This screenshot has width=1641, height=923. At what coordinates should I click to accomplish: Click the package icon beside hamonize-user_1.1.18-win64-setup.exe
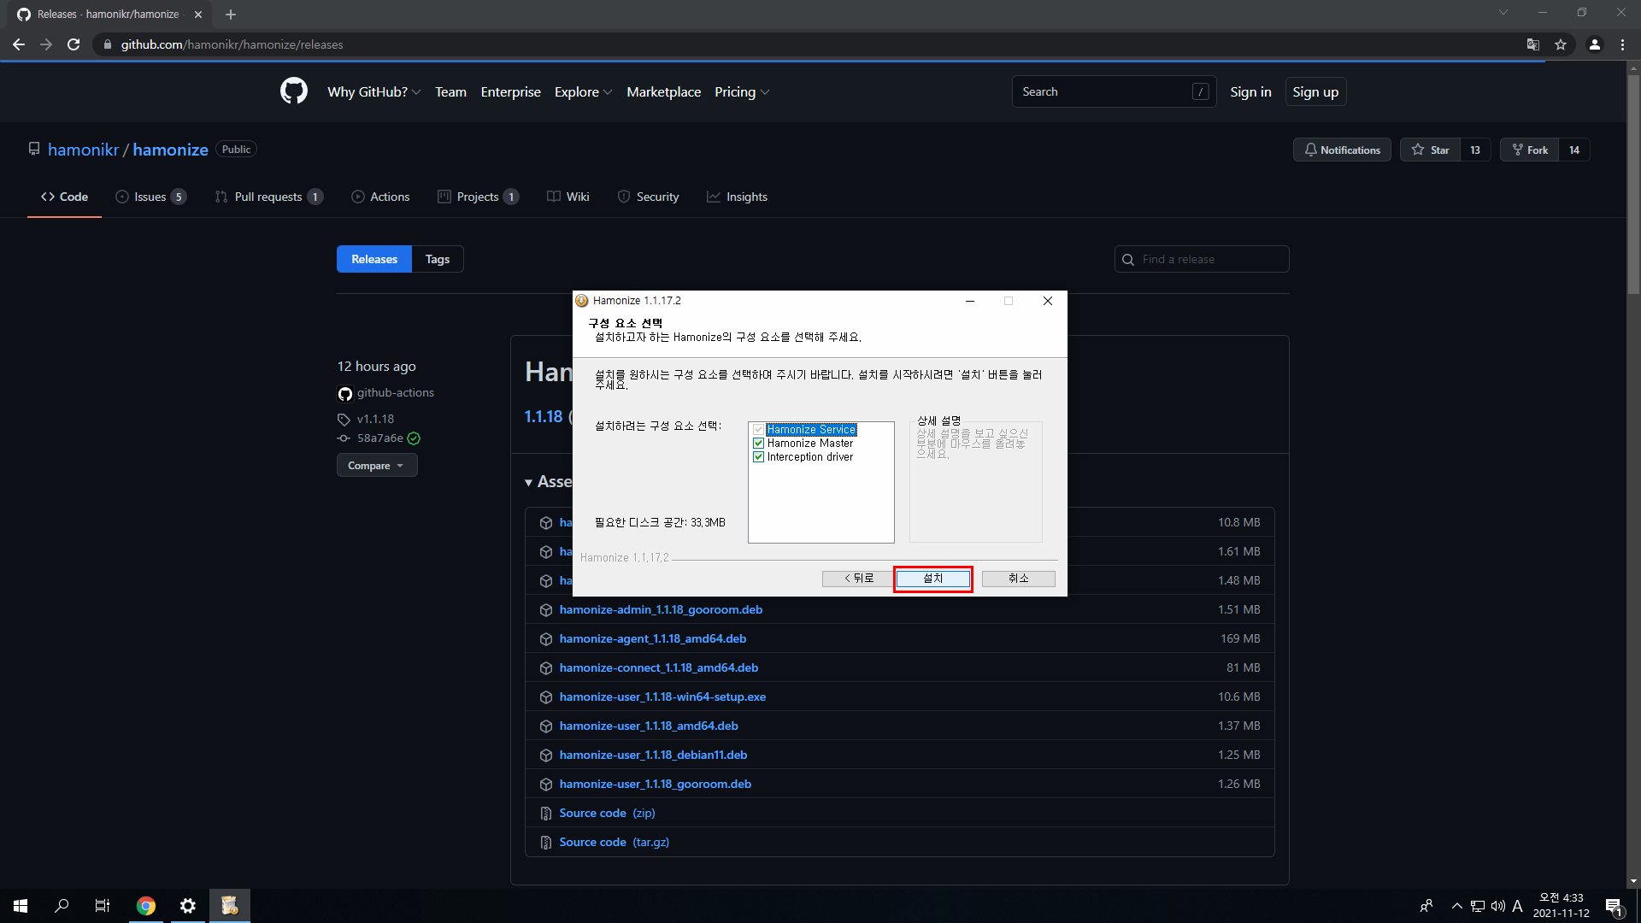[546, 697]
